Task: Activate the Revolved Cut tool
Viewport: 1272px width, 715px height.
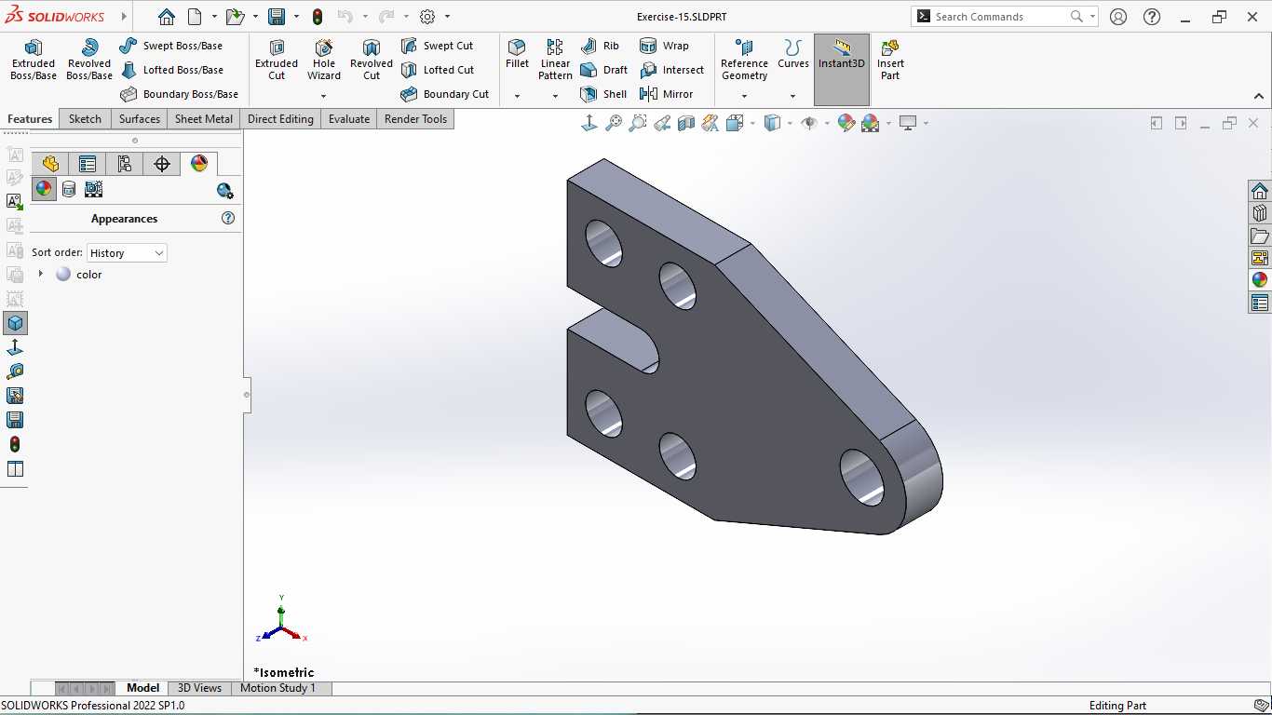Action: point(372,60)
